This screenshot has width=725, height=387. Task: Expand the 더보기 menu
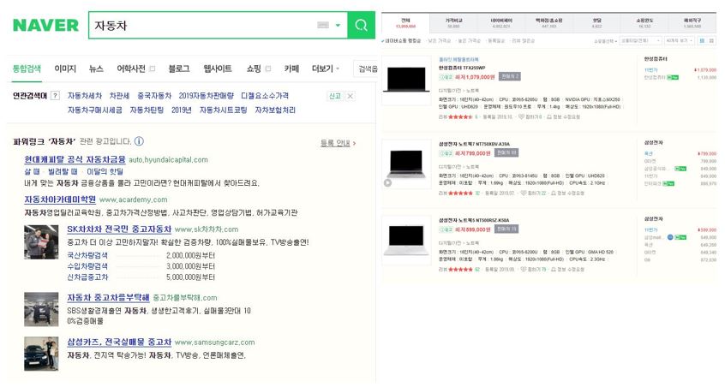[326, 68]
